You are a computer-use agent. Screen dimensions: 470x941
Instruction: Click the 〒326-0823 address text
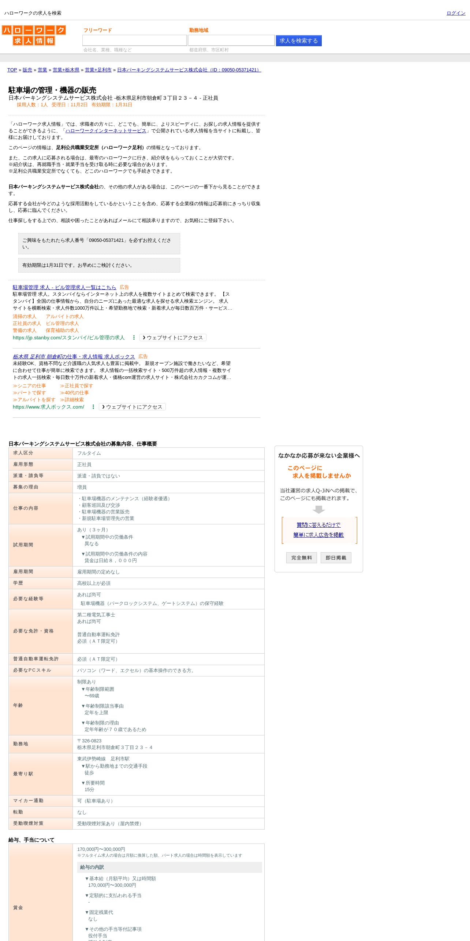[89, 741]
